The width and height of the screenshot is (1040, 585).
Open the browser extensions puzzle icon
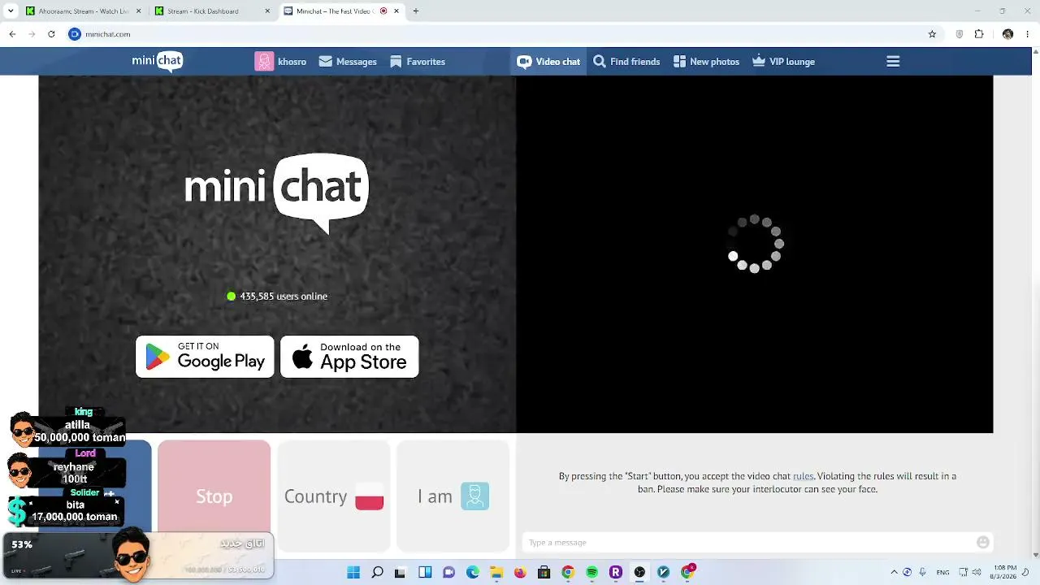click(979, 34)
